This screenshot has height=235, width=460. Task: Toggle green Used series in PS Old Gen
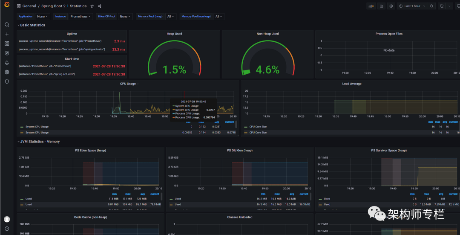[x=178, y=199]
